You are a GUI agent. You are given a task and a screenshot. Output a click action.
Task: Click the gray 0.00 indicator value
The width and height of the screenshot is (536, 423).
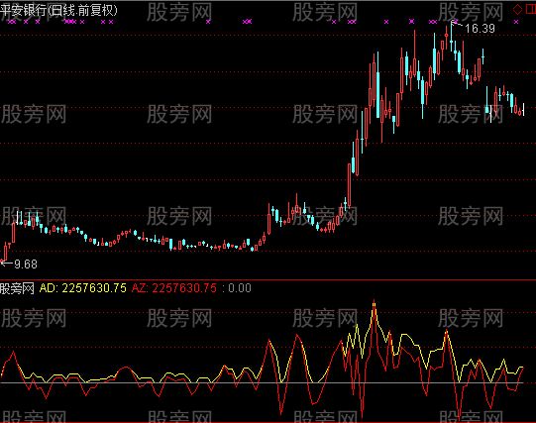[240, 288]
